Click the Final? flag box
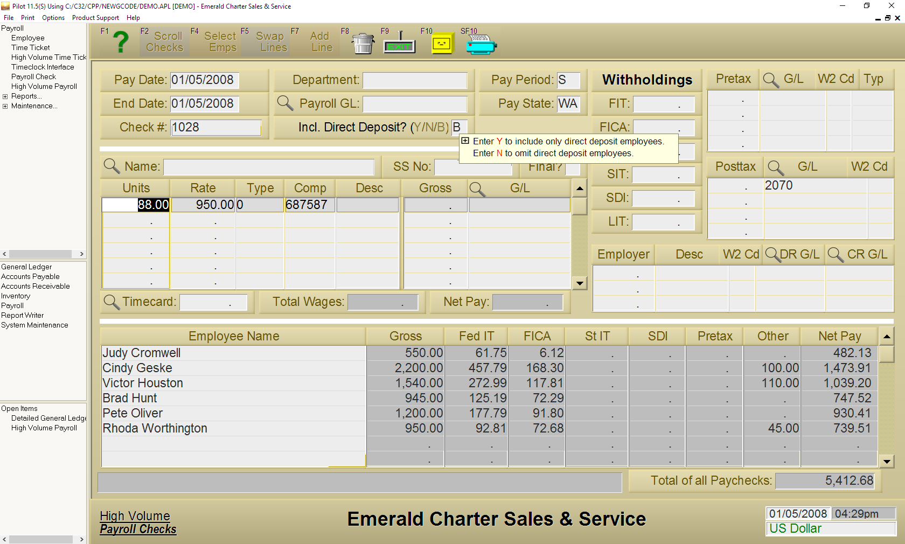905x544 pixels. 573,168
